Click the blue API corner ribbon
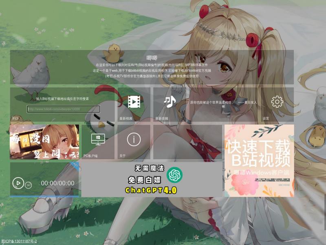This screenshot has height=245, width=326. click(75, 166)
